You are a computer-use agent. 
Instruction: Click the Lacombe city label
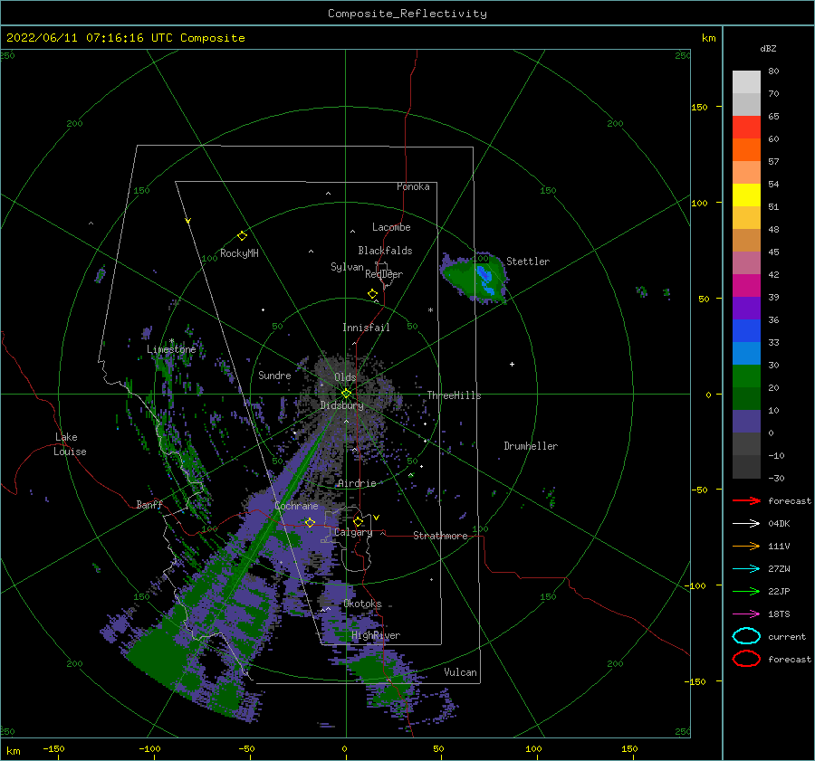391,227
